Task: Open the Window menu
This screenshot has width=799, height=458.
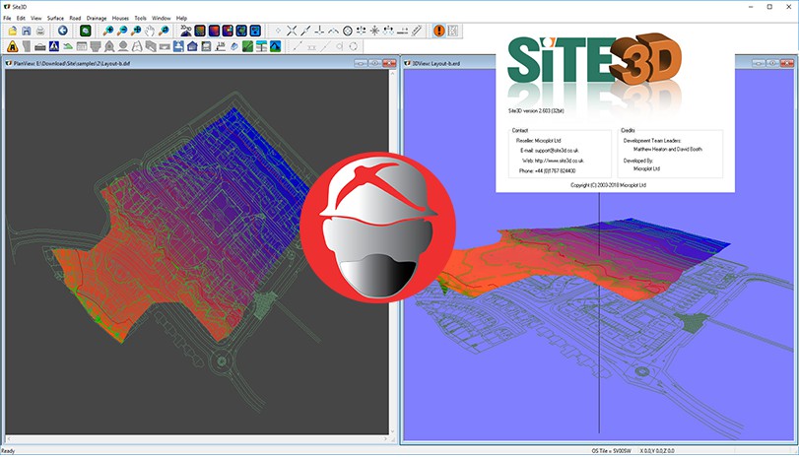Action: point(162,18)
